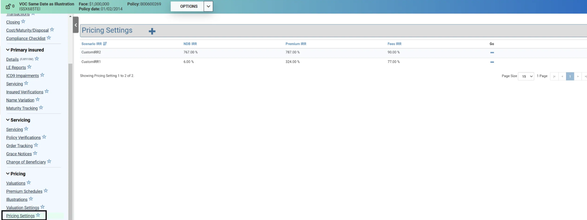Collapse the sidebar with the arrow handle
This screenshot has width=587, height=220.
(x=76, y=25)
